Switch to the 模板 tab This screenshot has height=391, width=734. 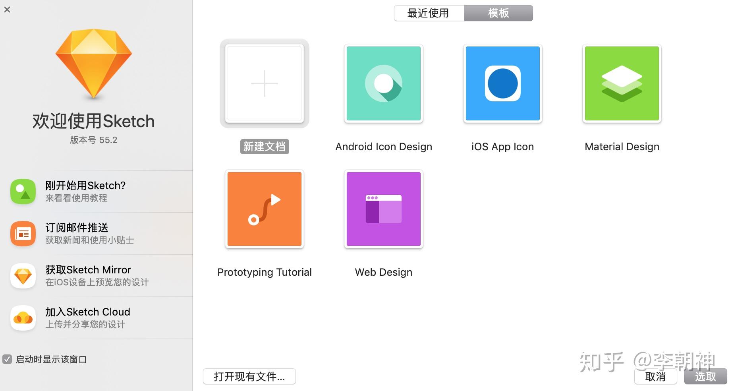point(498,13)
